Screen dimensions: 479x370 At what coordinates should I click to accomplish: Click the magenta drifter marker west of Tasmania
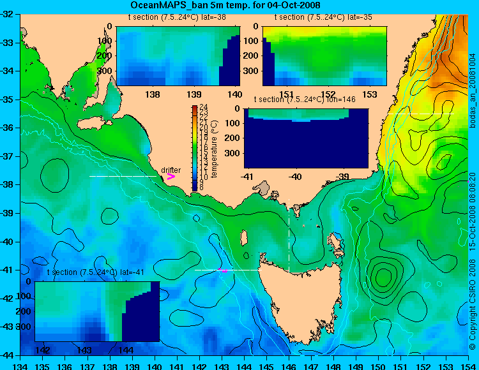pyautogui.click(x=224, y=270)
